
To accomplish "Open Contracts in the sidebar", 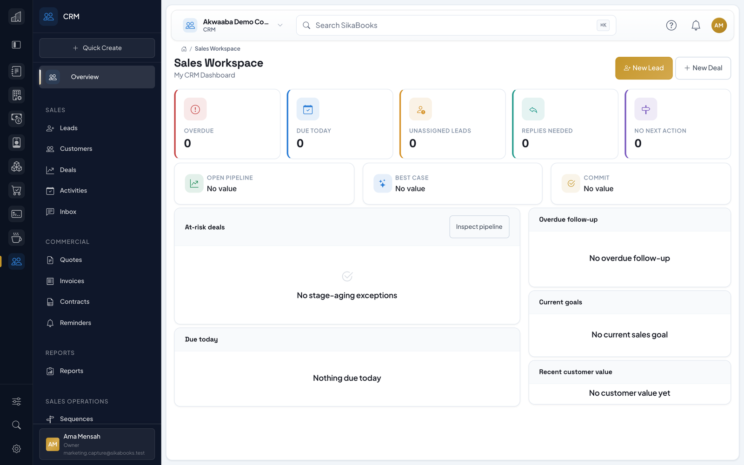I will click(x=97, y=302).
